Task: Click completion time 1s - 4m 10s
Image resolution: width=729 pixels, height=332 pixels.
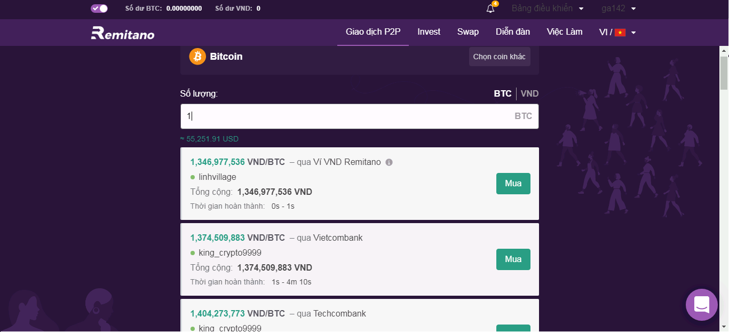Action: coord(291,282)
